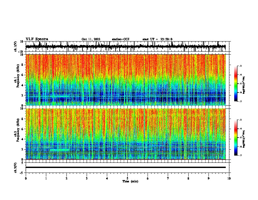This screenshot has height=200, width=258.
Task: Click the 6 kHz tick on ch.1 spectrogram
Action: click(22, 75)
